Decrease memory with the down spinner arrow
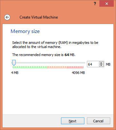The height and width of the screenshot is (130, 116). (101, 65)
